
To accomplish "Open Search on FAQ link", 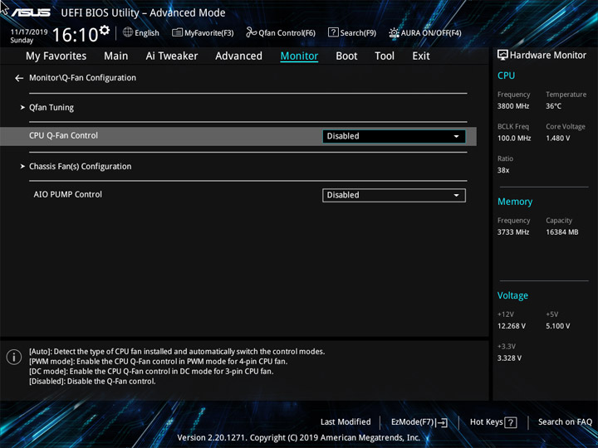I will 565,421.
